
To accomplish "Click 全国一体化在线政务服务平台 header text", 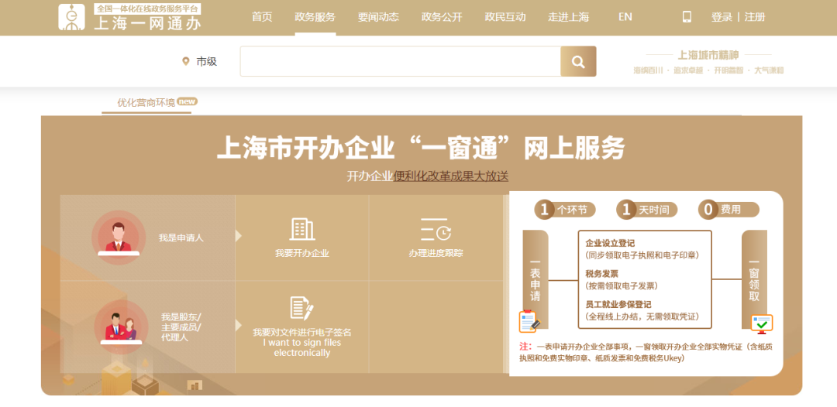I will (147, 9).
